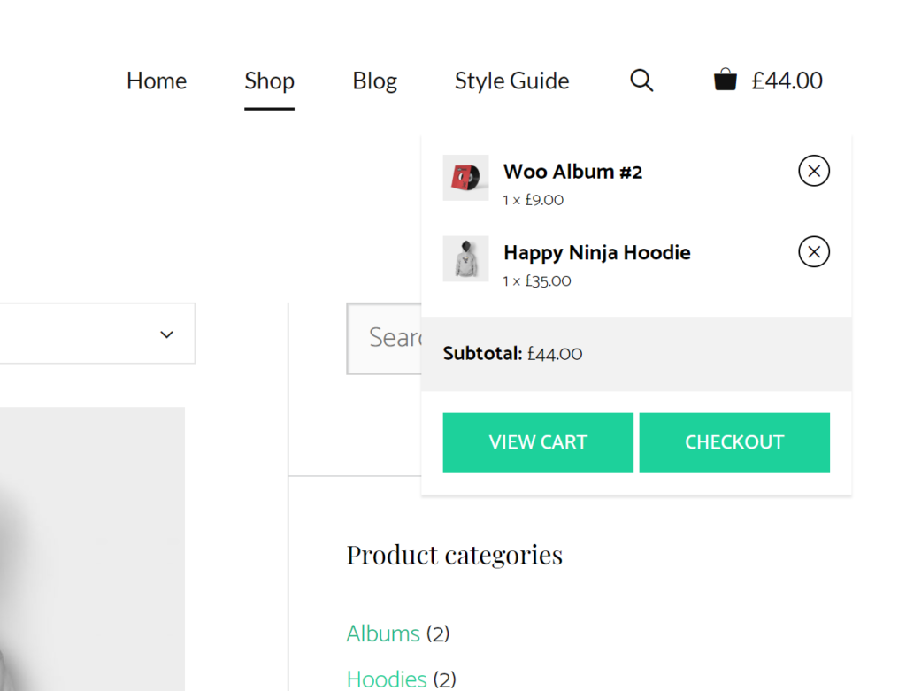Click the Woo Album #2 thumbnail
The image size is (906, 691).
tap(466, 178)
